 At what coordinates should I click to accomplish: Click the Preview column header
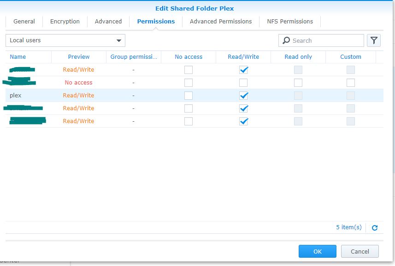coord(79,57)
